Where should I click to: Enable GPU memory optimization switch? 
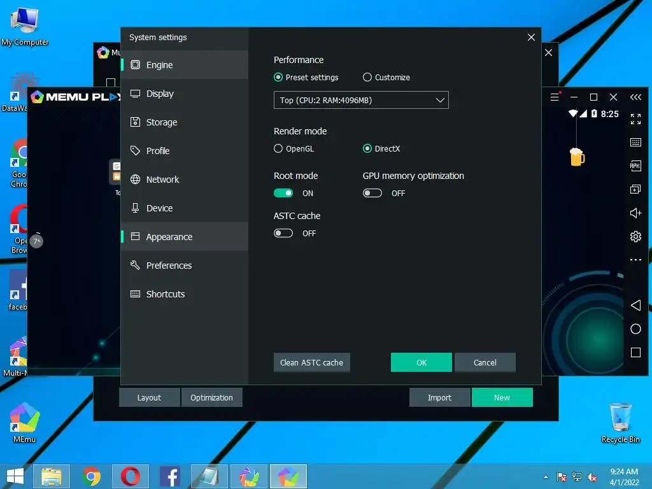pyautogui.click(x=372, y=194)
